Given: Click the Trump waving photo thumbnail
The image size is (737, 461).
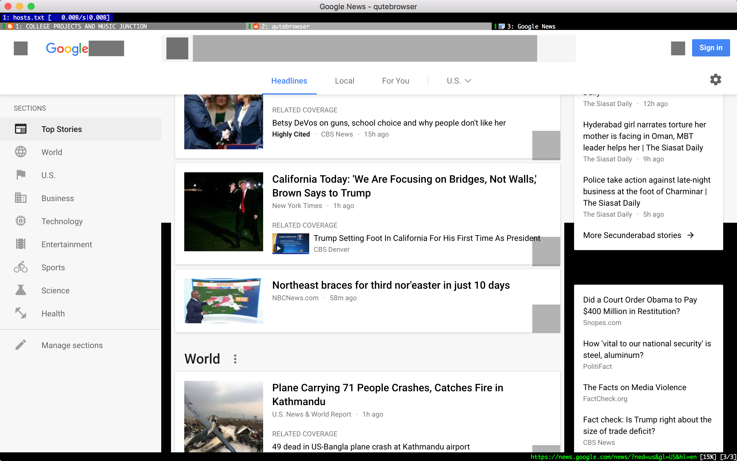Looking at the screenshot, I should click(223, 211).
